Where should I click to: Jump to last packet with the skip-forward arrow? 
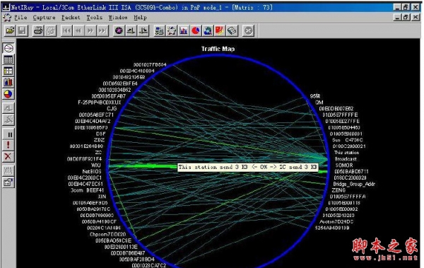point(102,30)
